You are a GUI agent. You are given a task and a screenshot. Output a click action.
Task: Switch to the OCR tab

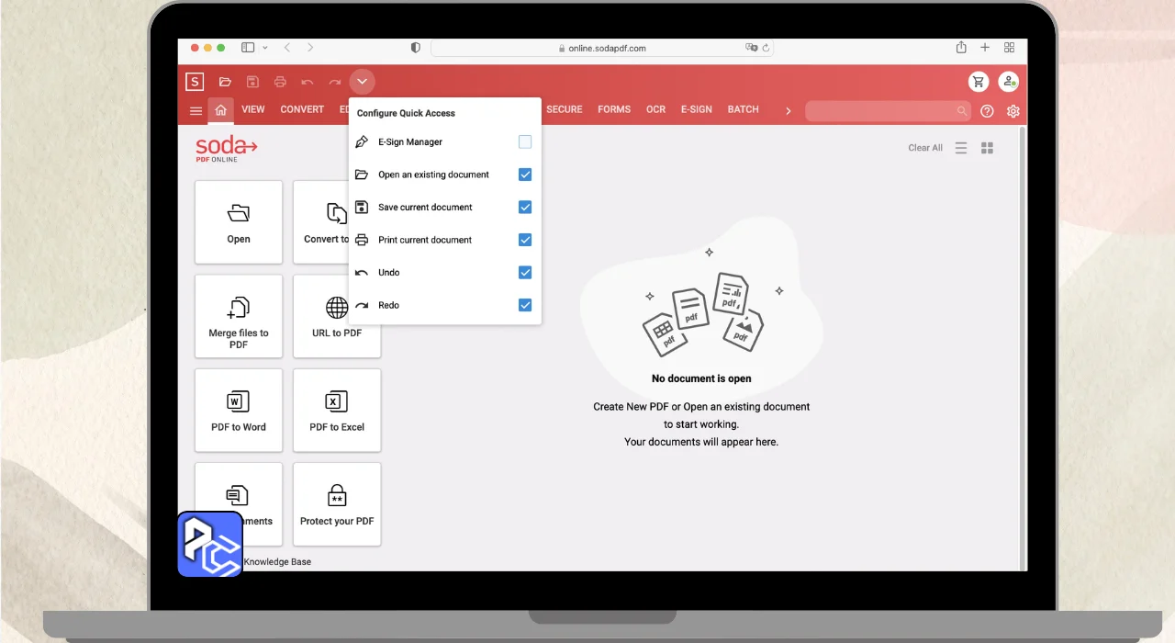pos(655,109)
